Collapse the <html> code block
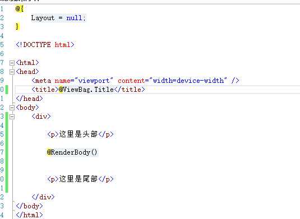The width and height of the screenshot is (300, 219). click(x=12, y=63)
